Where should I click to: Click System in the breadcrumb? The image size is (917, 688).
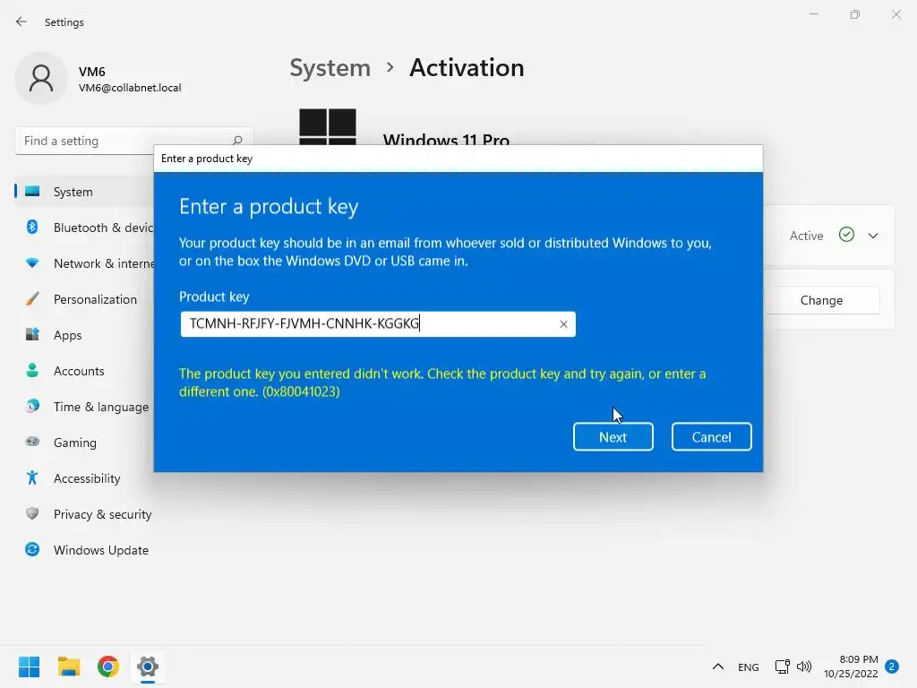click(x=330, y=68)
